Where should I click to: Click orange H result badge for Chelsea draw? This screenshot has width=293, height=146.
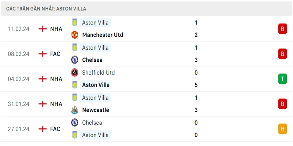click(282, 129)
